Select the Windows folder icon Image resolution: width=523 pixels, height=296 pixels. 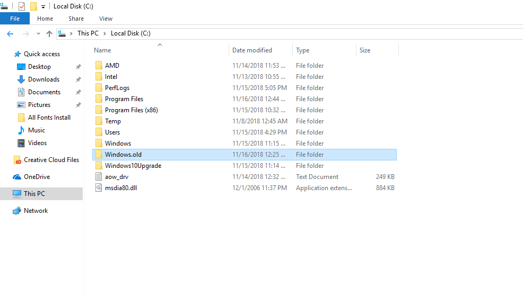99,143
